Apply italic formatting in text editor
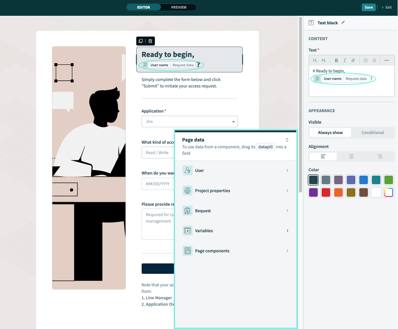This screenshot has width=398, height=329. (345, 61)
